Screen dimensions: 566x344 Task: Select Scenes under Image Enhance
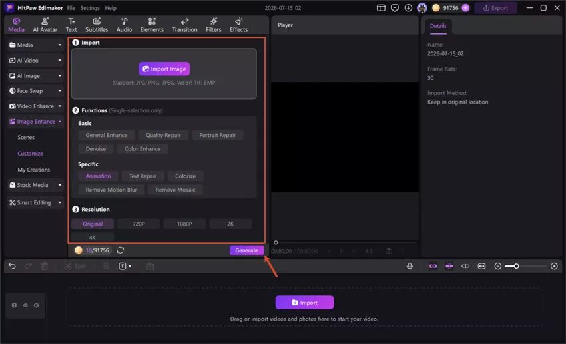tap(26, 137)
